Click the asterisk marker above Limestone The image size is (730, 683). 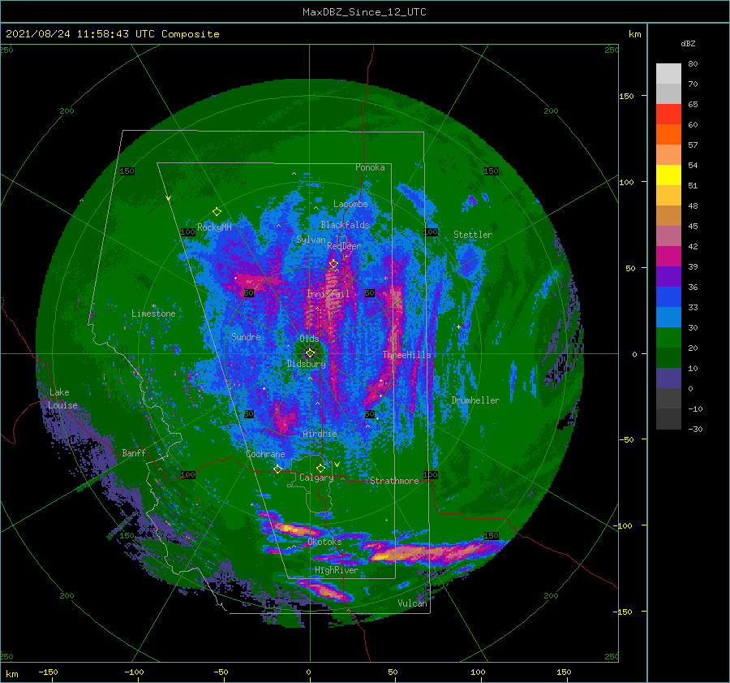[x=153, y=306]
